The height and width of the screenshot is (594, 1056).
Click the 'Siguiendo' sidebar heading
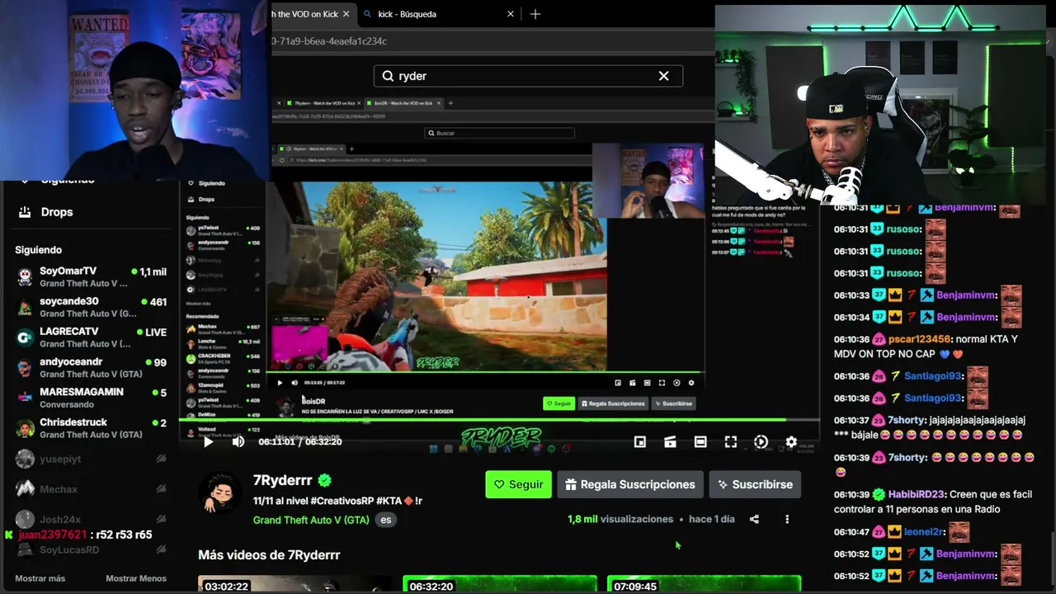(38, 250)
